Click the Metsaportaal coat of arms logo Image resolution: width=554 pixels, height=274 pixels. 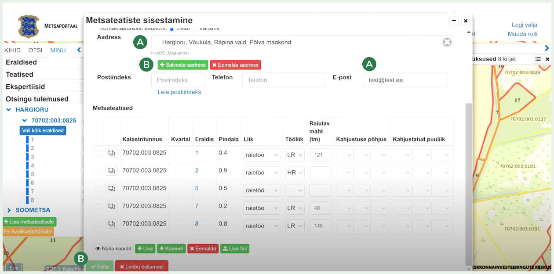(x=29, y=26)
